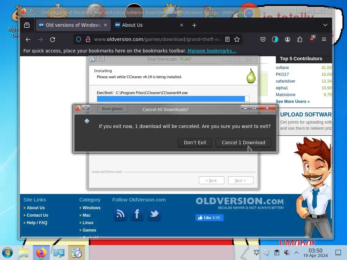The image size is (347, 260).
Task: Open the file manager taskbar icon
Action: [24, 253]
